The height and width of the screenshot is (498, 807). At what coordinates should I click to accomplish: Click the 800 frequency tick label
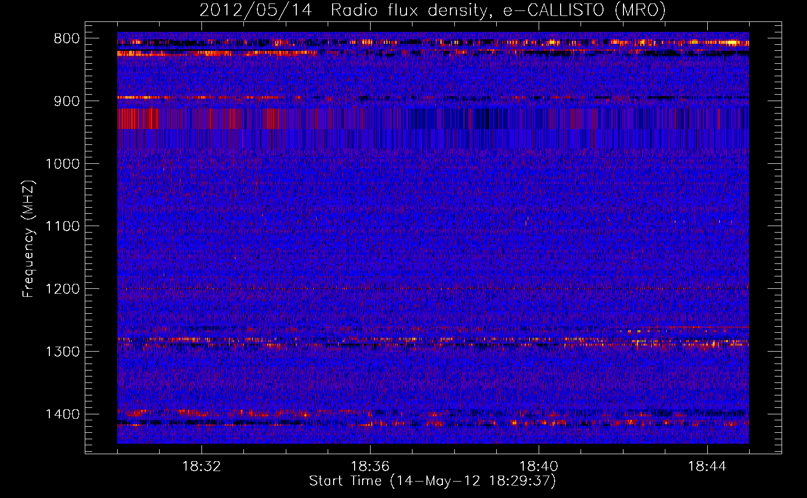pyautogui.click(x=67, y=39)
